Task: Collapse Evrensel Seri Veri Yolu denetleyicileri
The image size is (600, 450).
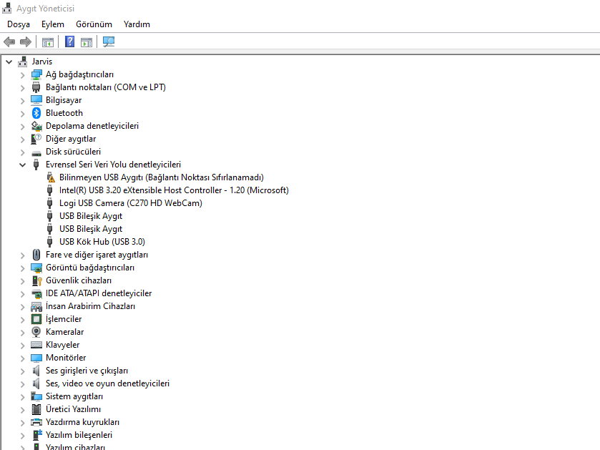Action: 23,165
